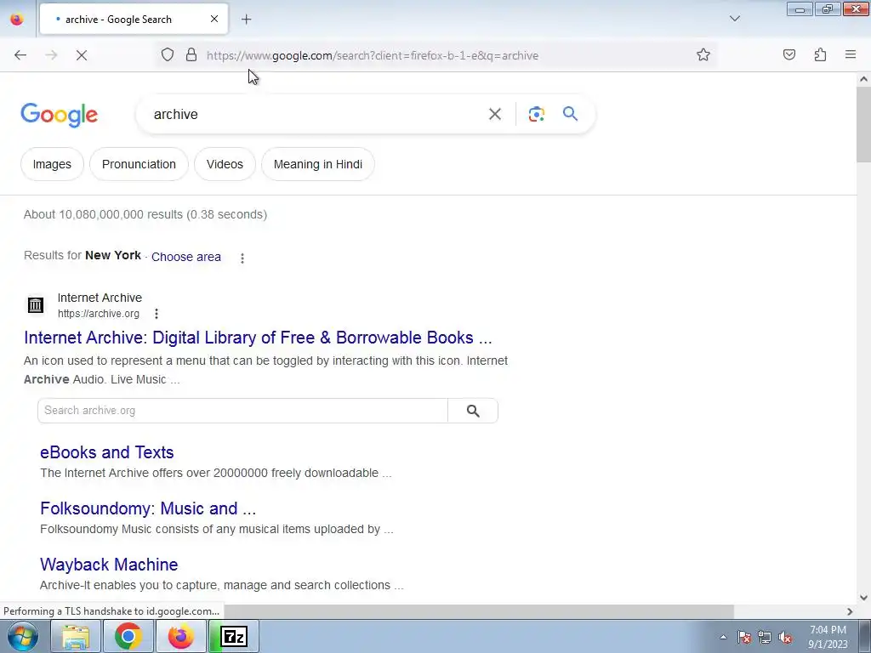Select the Meaning in Hindi chip
Screen dimensions: 871x653
[x=318, y=164]
